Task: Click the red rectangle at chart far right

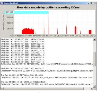Action: click(90, 32)
